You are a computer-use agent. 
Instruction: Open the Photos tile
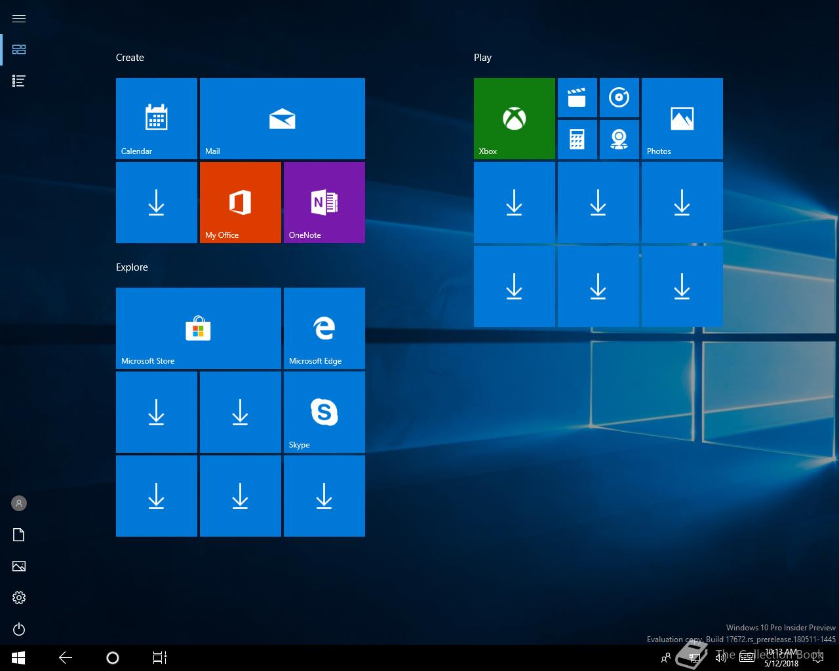682,119
